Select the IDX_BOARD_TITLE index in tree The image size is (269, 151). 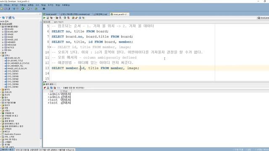click(15, 60)
